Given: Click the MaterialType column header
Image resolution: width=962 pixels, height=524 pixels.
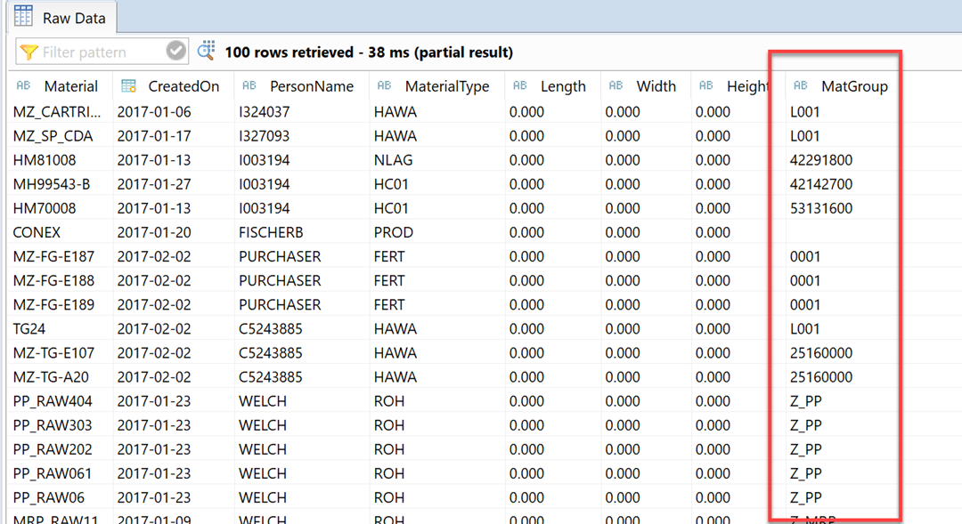Looking at the screenshot, I should 436,86.
